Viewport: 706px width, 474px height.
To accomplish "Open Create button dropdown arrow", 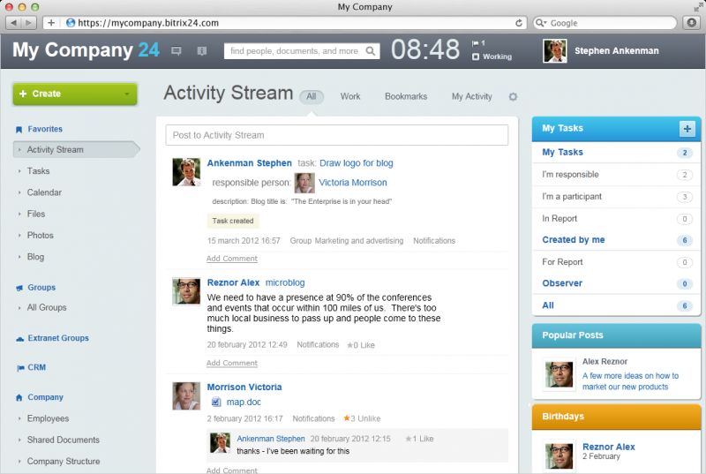I will pos(127,94).
